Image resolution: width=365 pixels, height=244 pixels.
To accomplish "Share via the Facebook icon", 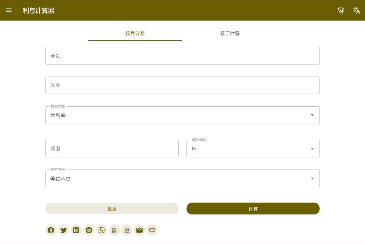I will pyautogui.click(x=51, y=230).
